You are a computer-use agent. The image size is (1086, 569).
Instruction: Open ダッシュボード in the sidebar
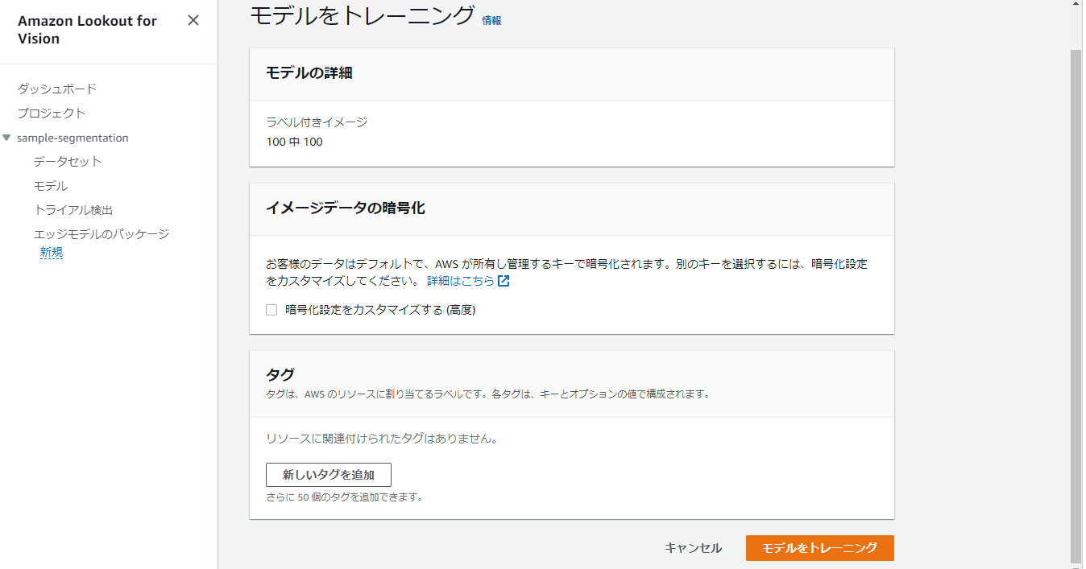[57, 89]
